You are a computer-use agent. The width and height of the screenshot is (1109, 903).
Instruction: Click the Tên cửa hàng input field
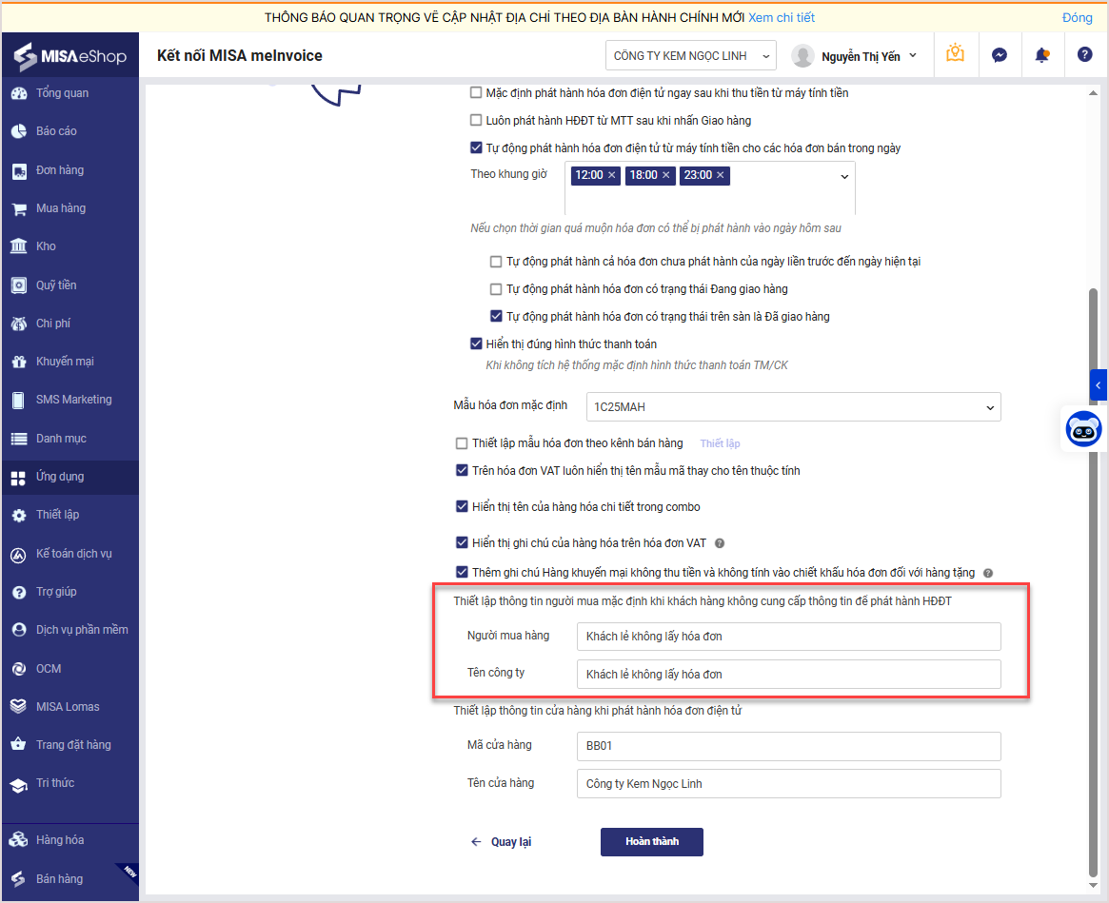coord(788,783)
